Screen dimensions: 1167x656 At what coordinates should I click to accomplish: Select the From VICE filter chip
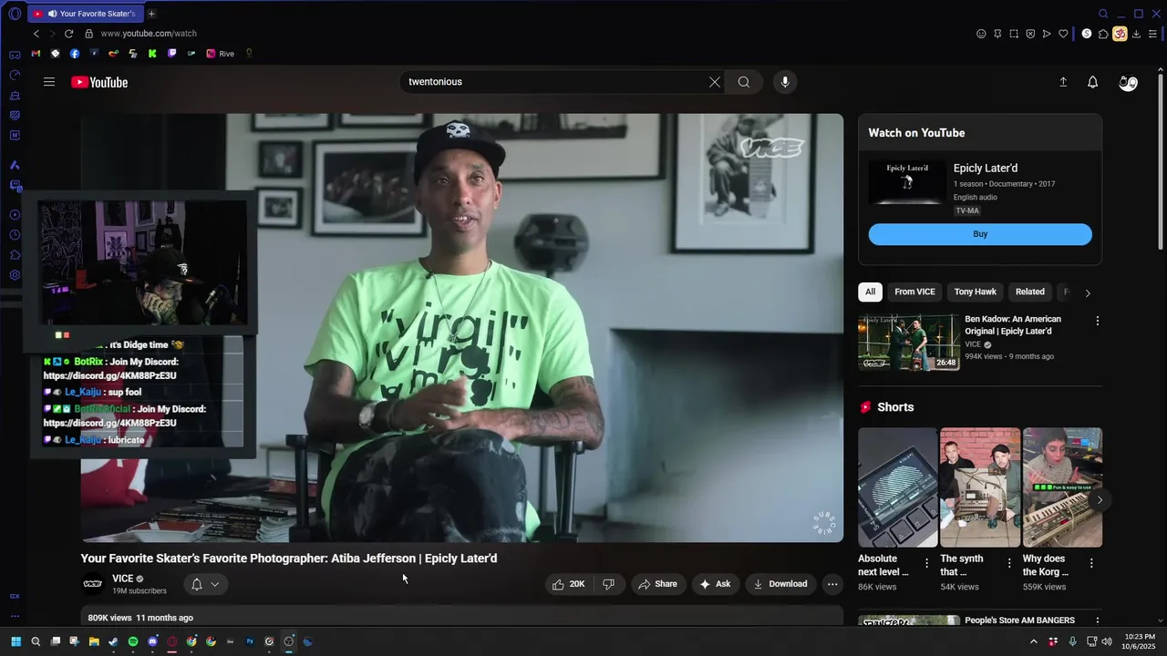914,292
